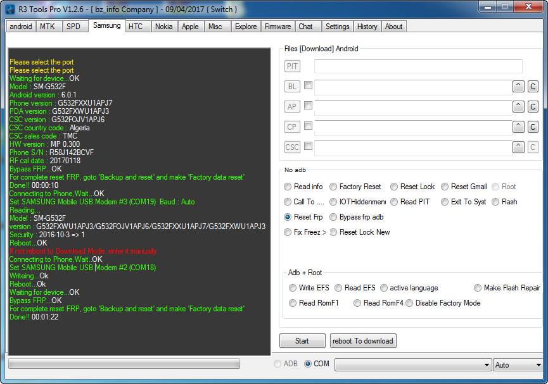548x384 pixels.
Task: Enable the CSC checkbox
Action: (x=308, y=146)
